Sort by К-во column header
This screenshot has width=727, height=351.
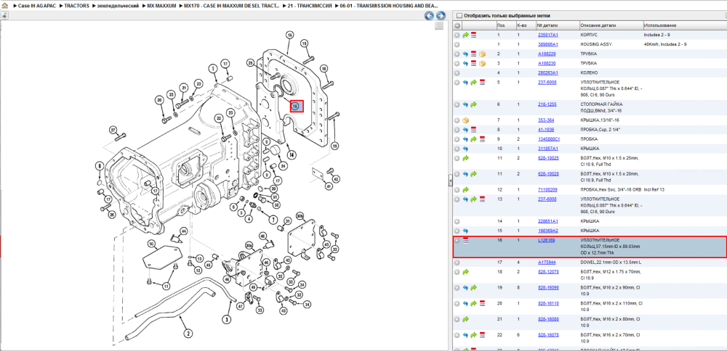pyautogui.click(x=526, y=25)
